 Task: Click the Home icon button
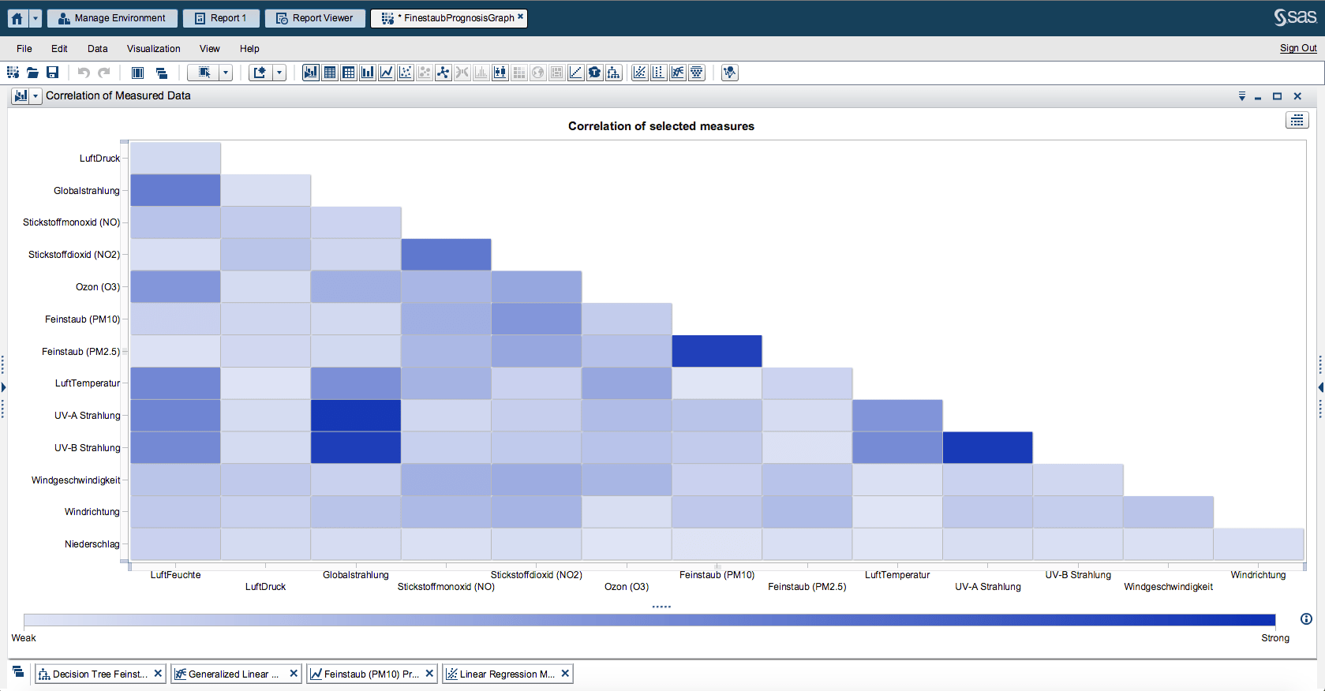point(17,18)
